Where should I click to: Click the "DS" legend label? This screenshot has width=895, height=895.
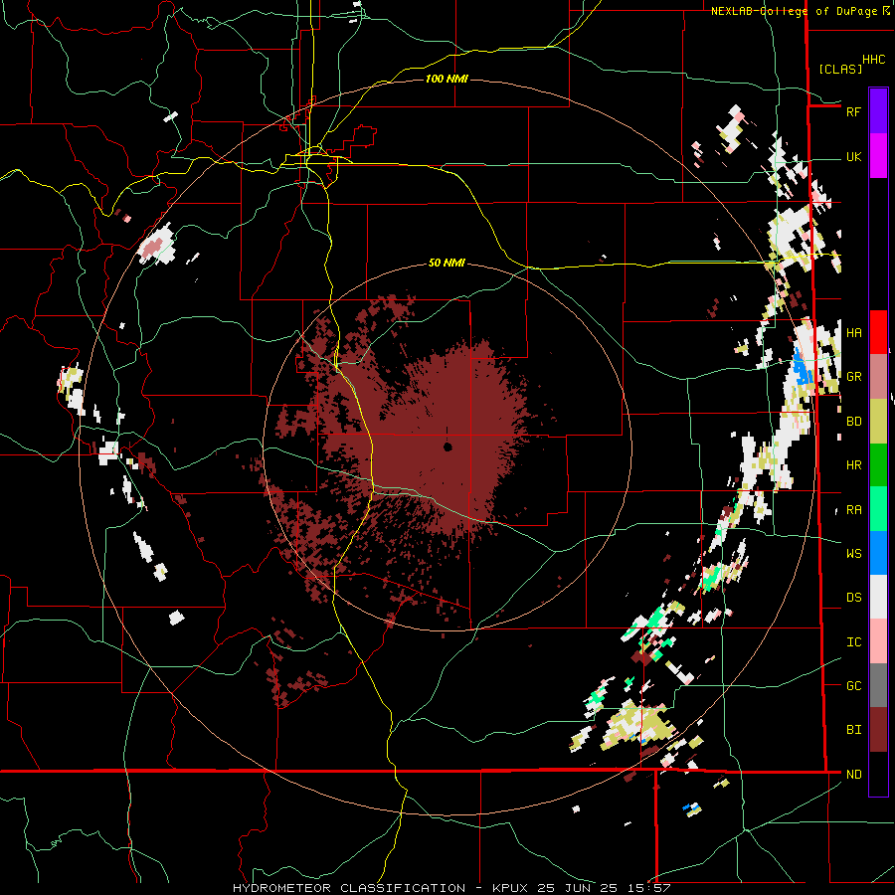(853, 598)
